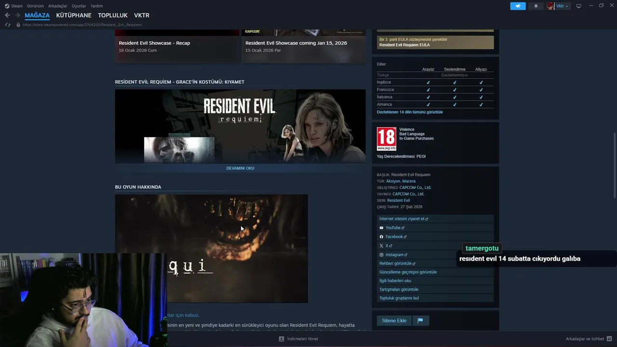Open Topluluk gruplarını bul link
Image resolution: width=617 pixels, height=347 pixels.
[399, 298]
